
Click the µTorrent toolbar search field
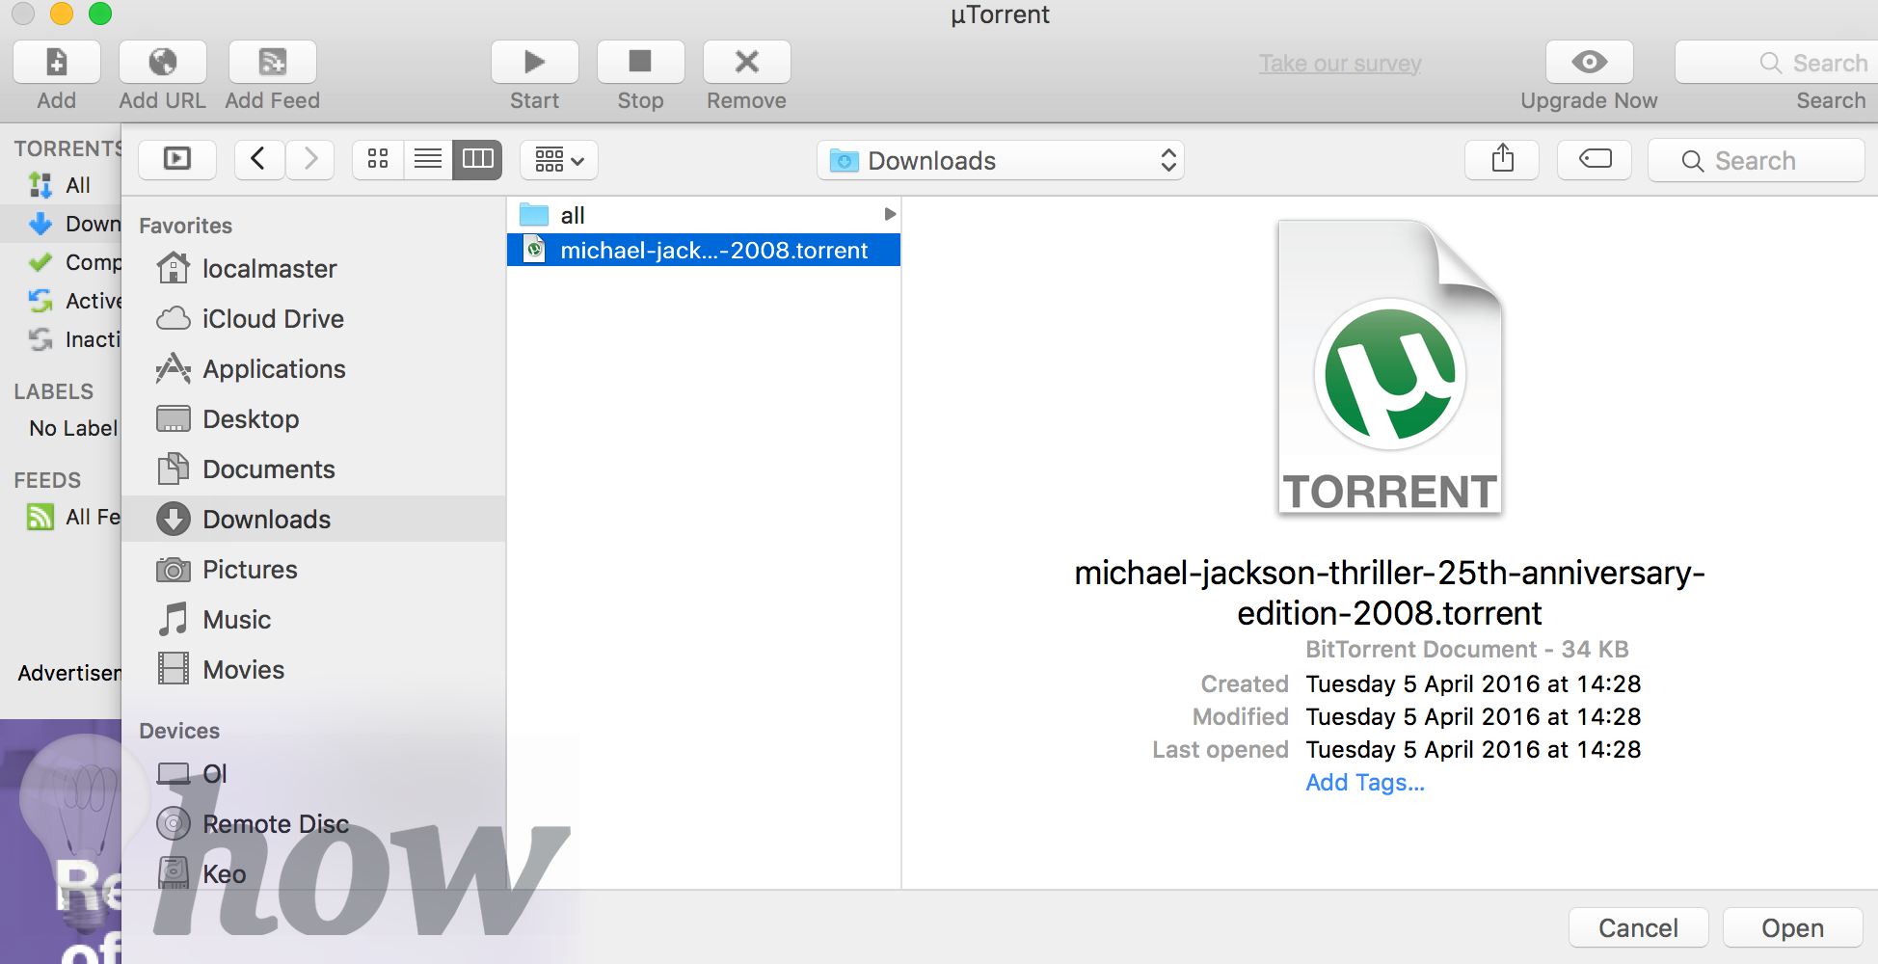pos(1776,63)
